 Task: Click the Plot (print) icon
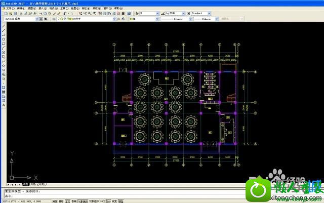pos(21,14)
